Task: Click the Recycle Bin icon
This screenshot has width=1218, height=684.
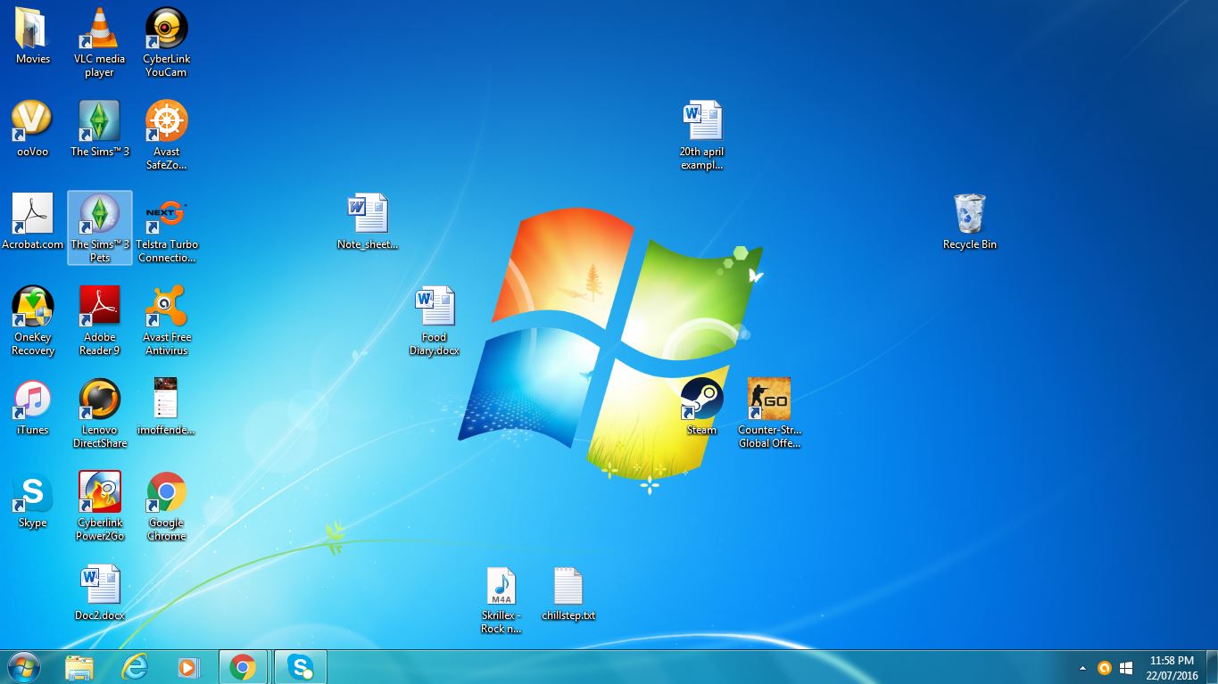Action: [970, 222]
